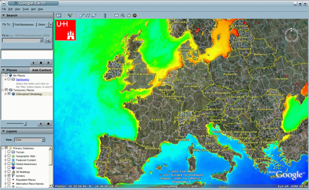Open the layers View Core dropdown
The image size is (309, 190).
point(30,140)
